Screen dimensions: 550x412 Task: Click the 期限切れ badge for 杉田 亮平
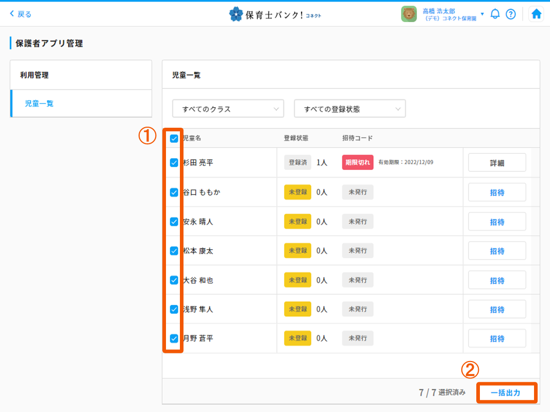click(x=357, y=162)
